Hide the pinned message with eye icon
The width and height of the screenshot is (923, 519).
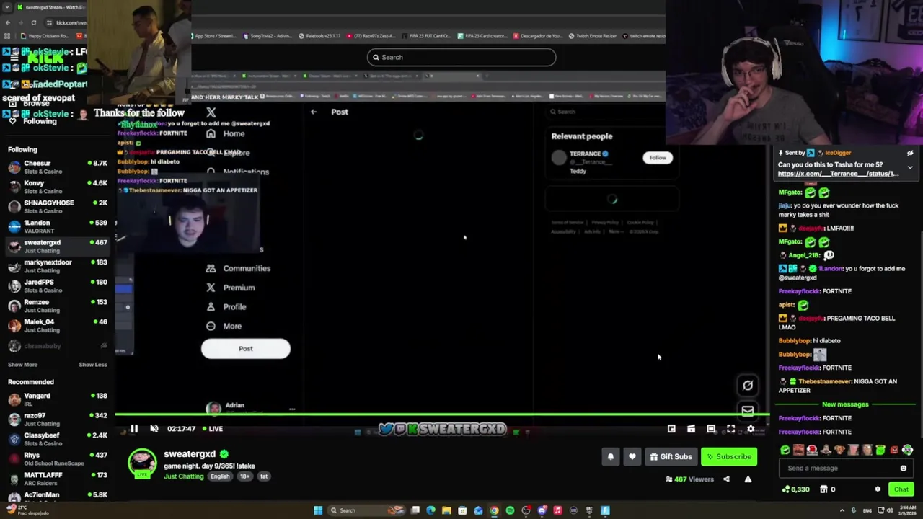[910, 153]
